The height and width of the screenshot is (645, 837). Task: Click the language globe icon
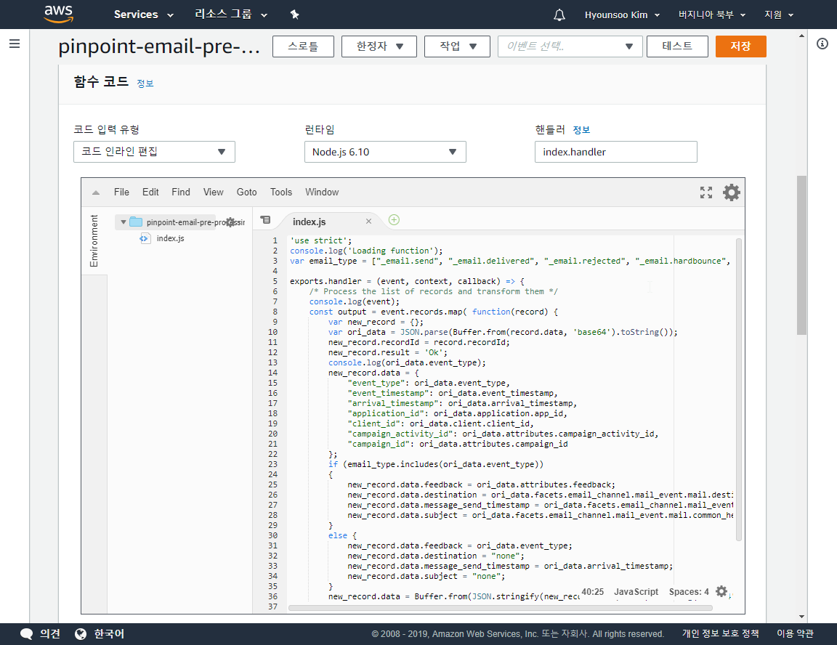[81, 634]
